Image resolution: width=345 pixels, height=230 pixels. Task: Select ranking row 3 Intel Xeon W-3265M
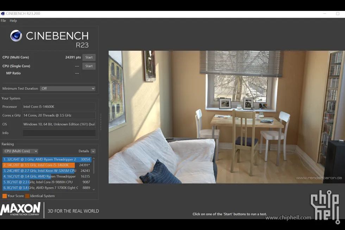(x=46, y=171)
